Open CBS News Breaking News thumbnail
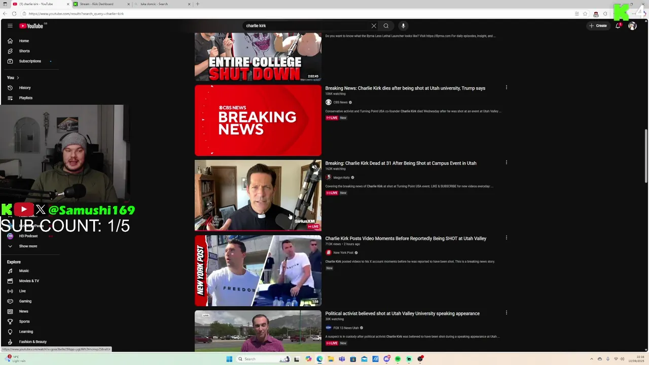This screenshot has height=365, width=649. pos(258,120)
